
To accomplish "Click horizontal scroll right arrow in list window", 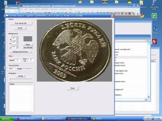I will 146,99.
